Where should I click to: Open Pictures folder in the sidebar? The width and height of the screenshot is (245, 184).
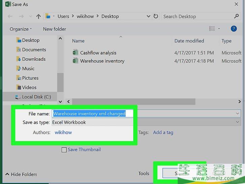point(30,78)
